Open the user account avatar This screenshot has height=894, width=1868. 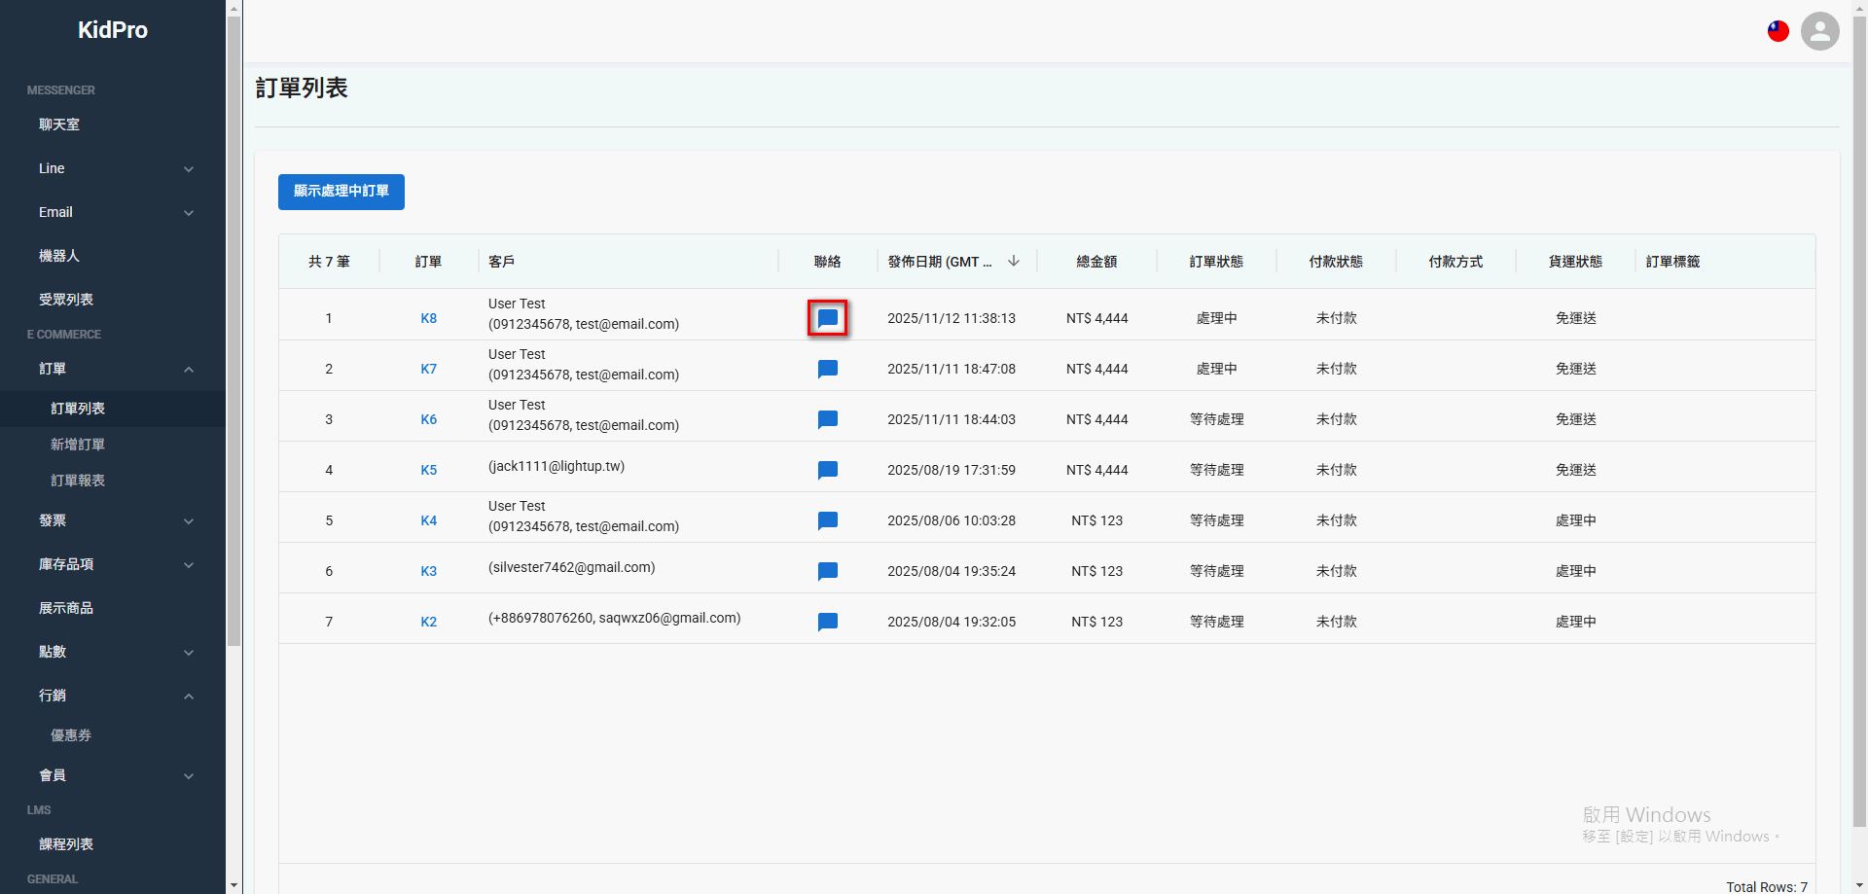[x=1820, y=31]
